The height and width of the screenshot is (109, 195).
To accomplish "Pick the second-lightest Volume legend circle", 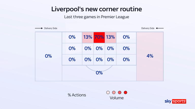I will point(114,92).
